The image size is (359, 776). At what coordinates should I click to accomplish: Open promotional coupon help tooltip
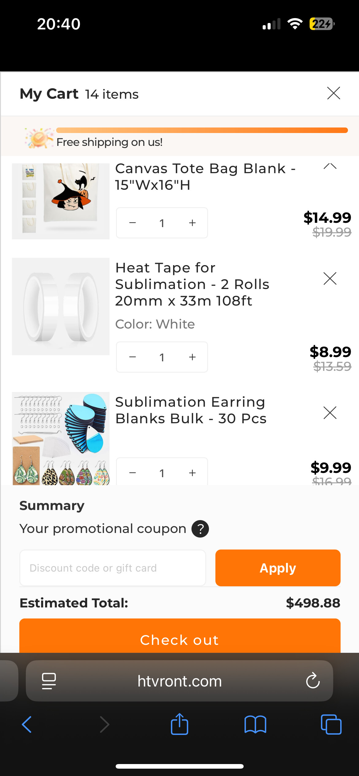click(x=200, y=529)
